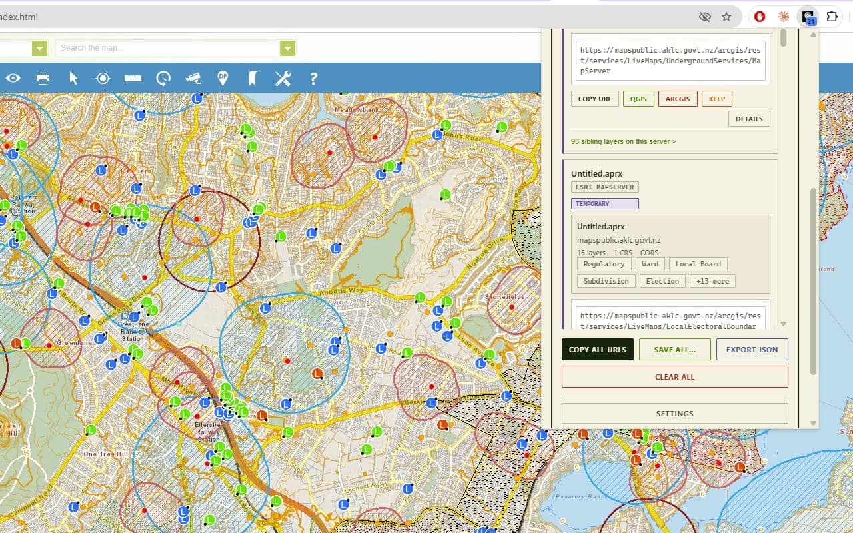
Task: Click the Local Board layer tag
Action: [x=698, y=264]
